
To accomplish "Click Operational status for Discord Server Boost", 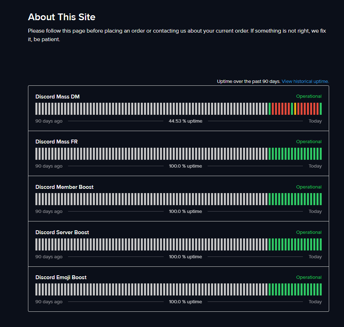I will (x=309, y=232).
